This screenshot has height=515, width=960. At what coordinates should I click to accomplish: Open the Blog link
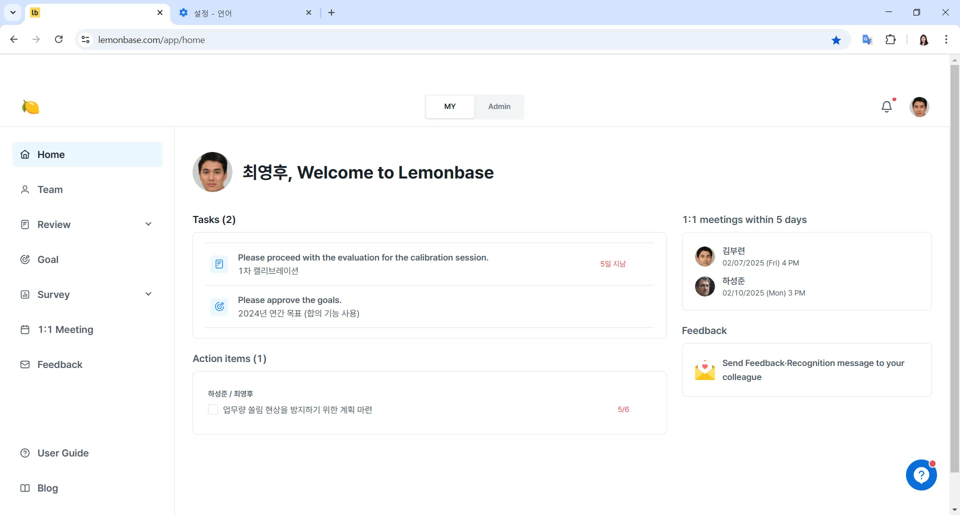[87, 488]
